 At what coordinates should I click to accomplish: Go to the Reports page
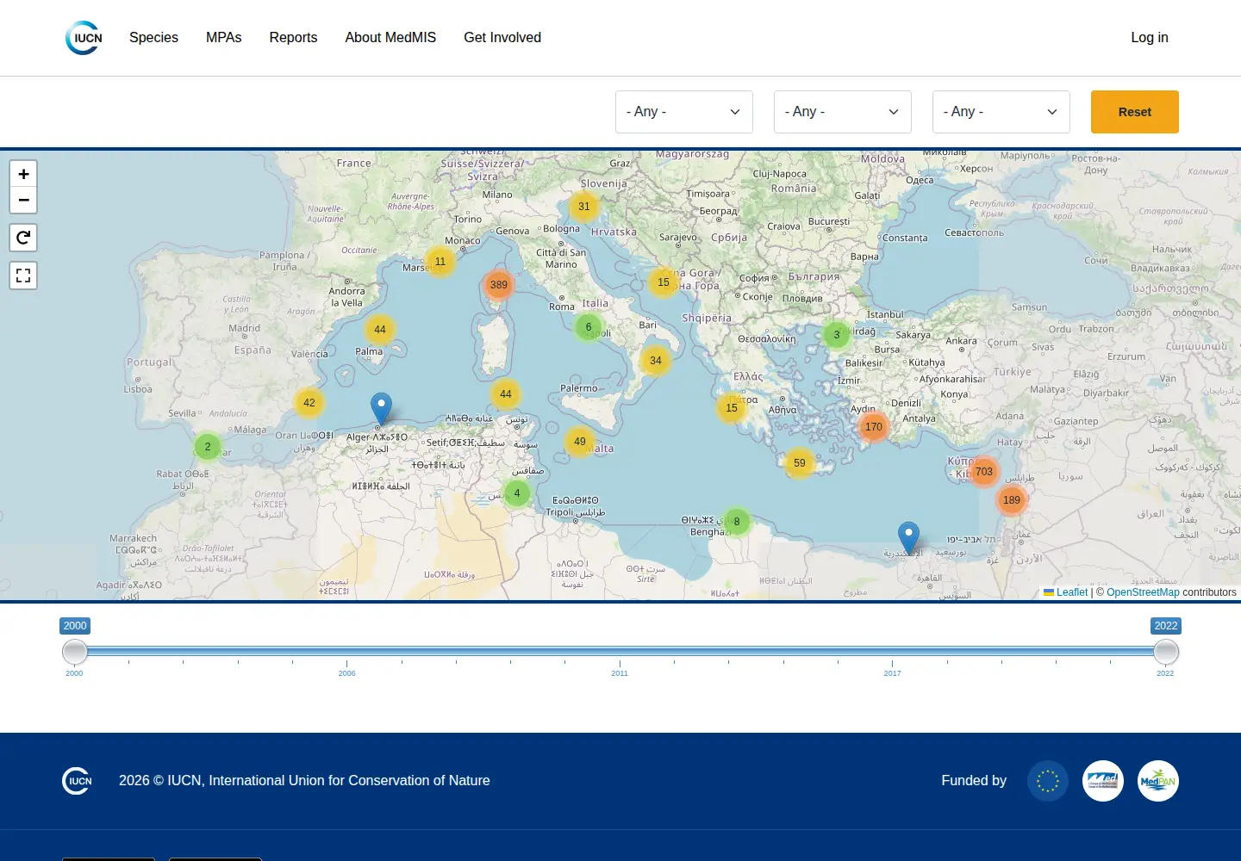point(293,38)
